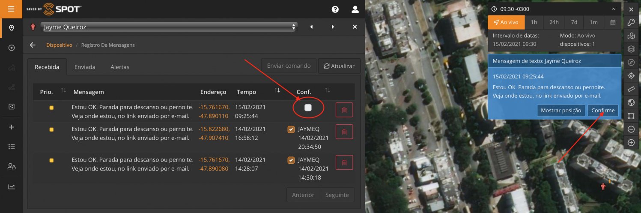641x213 pixels.
Task: Select the ruler measure tool on map
Action: [631, 89]
